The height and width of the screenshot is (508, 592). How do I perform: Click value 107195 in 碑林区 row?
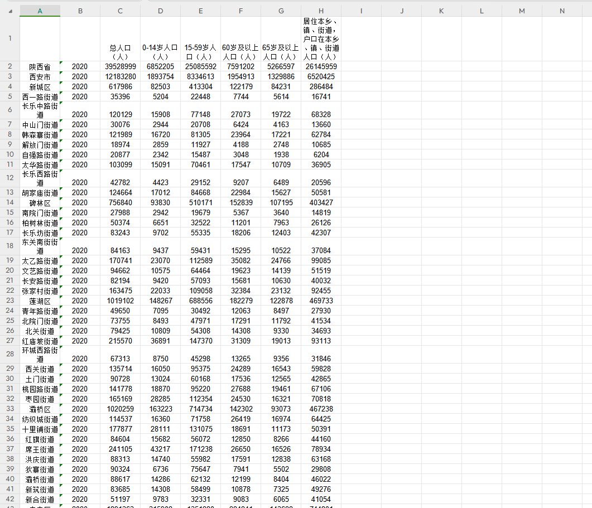[281, 202]
